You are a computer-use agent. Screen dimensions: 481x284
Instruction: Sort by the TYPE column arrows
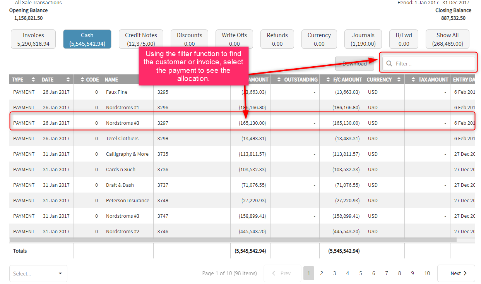click(x=33, y=79)
